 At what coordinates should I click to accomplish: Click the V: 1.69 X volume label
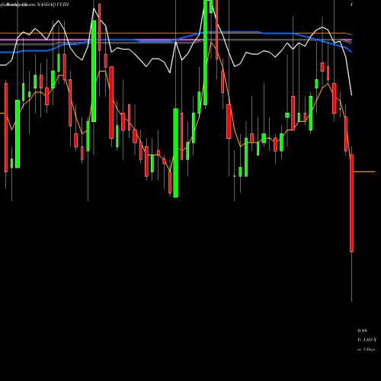367,340
